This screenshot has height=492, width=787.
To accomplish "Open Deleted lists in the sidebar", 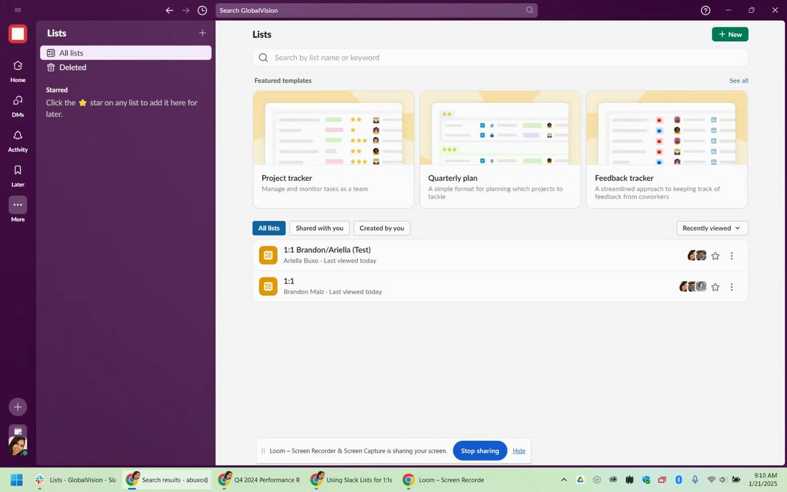I will (x=125, y=68).
